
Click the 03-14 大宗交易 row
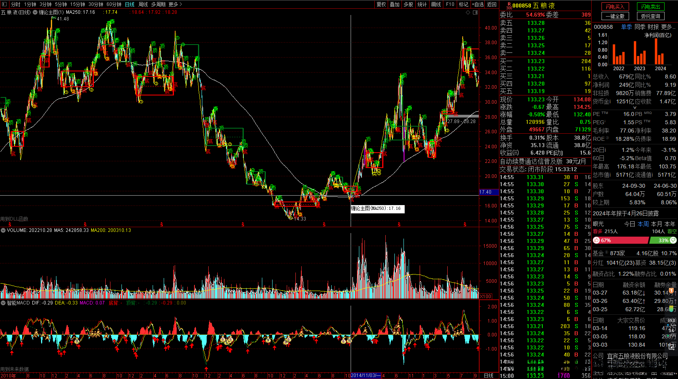pos(635,328)
